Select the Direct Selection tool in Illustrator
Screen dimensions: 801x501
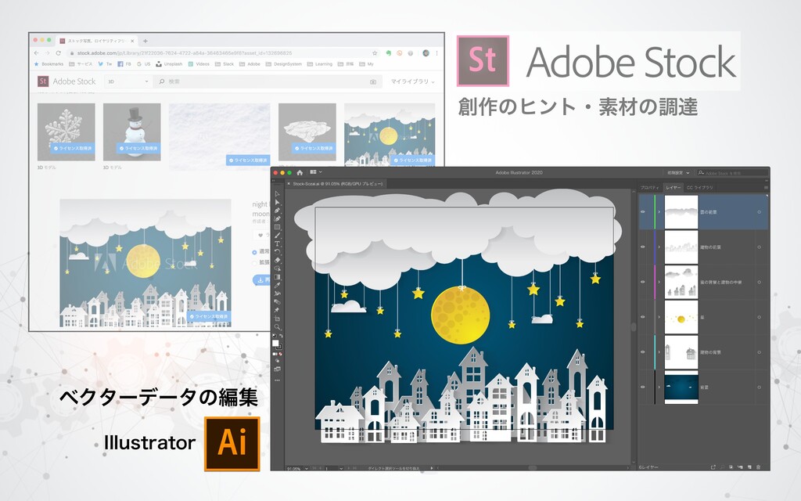coord(278,202)
